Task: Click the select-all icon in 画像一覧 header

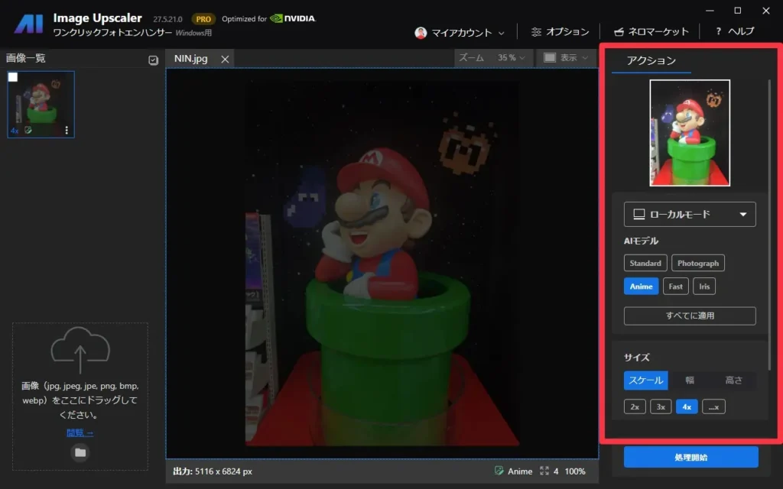Action: [x=153, y=60]
